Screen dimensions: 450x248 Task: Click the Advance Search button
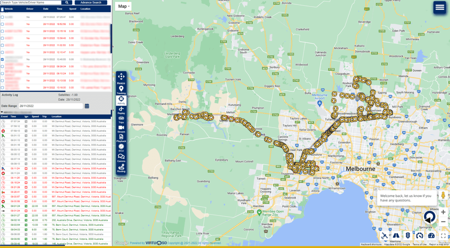point(91,2)
